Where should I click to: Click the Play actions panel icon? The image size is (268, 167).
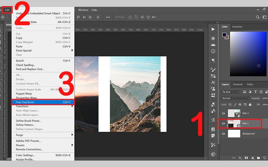pos(213,29)
